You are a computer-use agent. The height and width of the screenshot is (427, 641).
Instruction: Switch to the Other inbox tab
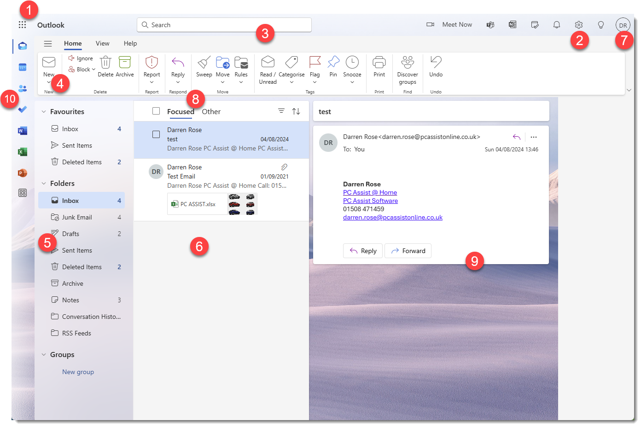211,111
